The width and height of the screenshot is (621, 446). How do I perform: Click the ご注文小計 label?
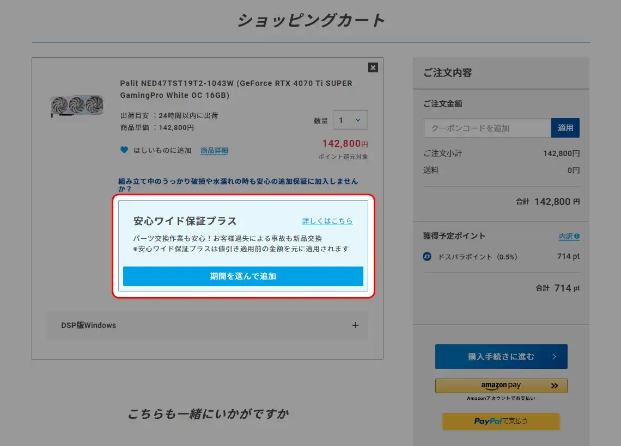tap(442, 153)
